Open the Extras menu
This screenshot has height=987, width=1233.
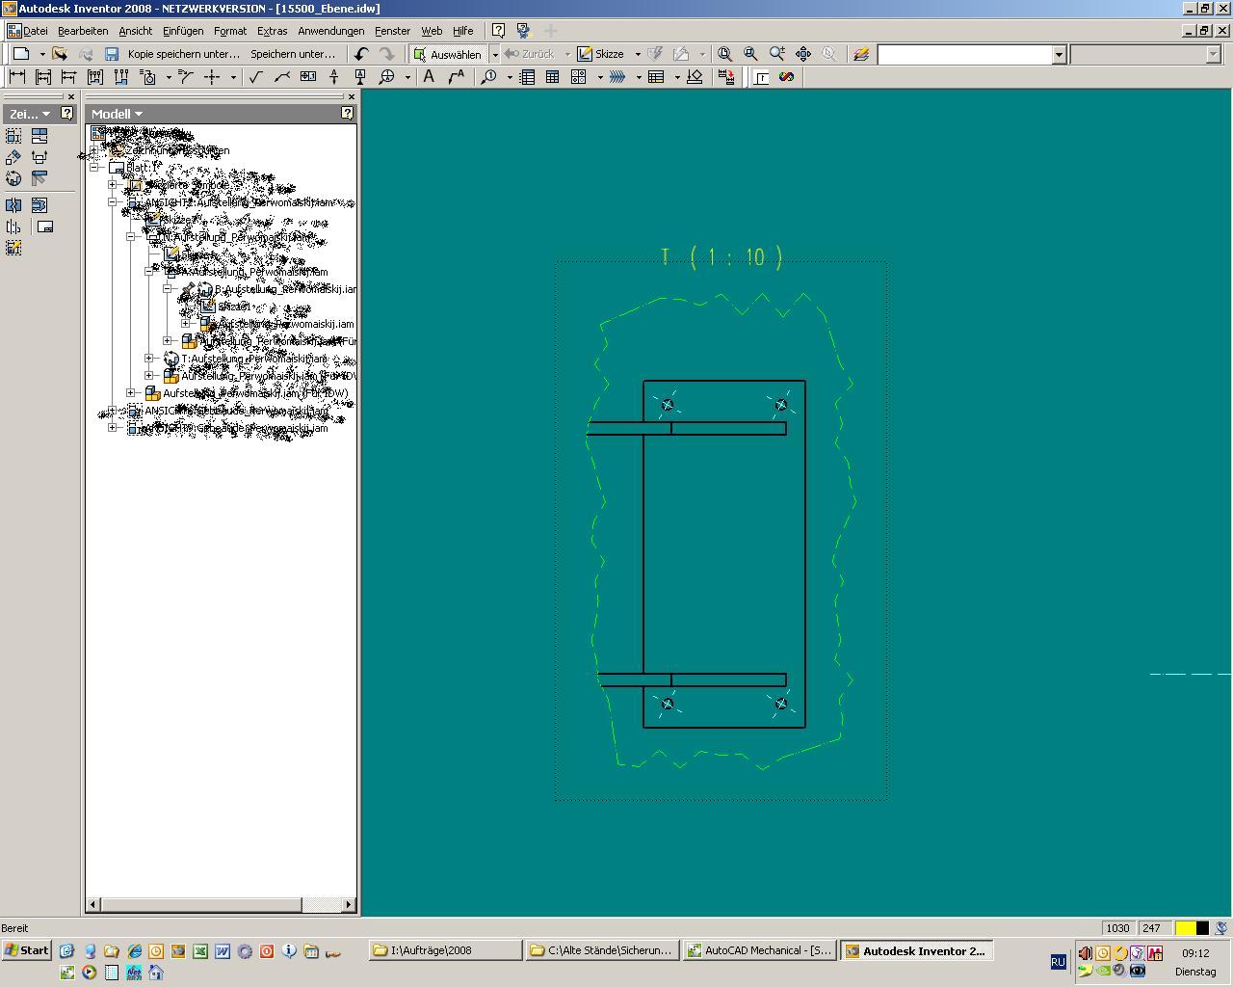[272, 31]
